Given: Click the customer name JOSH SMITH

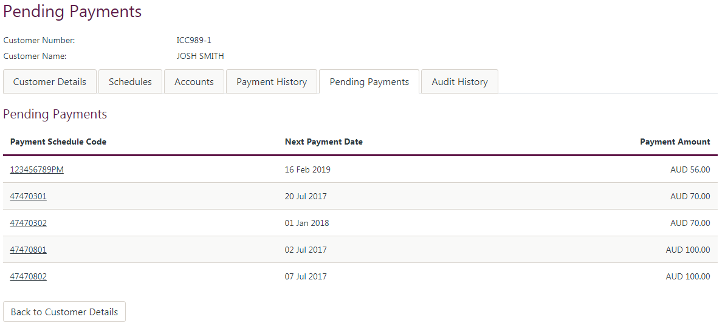Looking at the screenshot, I should pyautogui.click(x=200, y=56).
